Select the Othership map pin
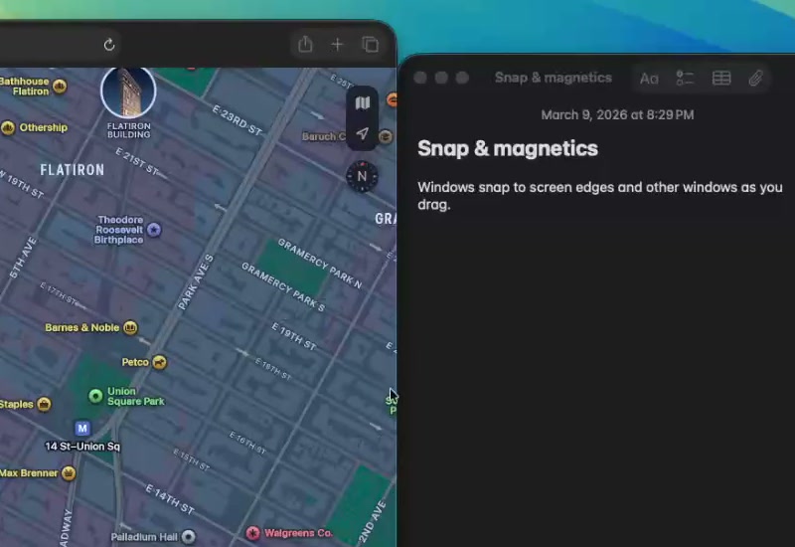795x547 pixels. (x=8, y=128)
